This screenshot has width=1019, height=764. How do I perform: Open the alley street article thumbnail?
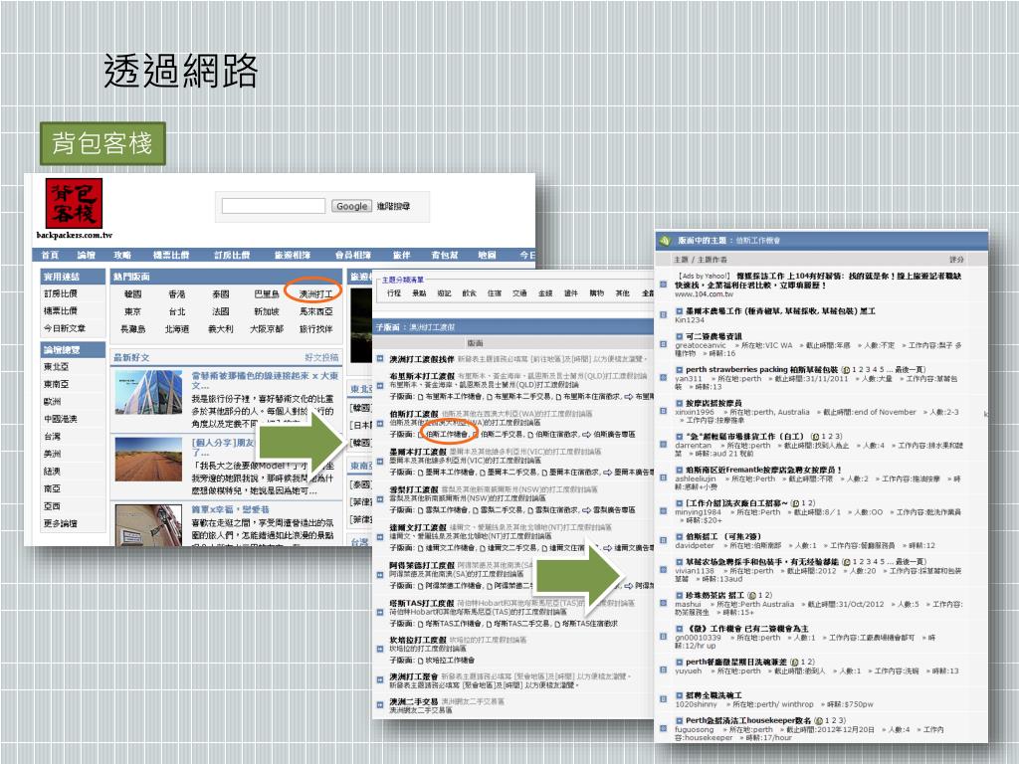click(x=149, y=524)
